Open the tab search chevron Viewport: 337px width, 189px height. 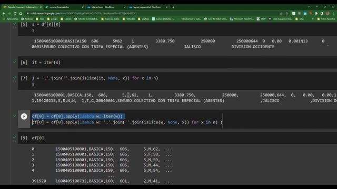pyautogui.click(x=309, y=7)
